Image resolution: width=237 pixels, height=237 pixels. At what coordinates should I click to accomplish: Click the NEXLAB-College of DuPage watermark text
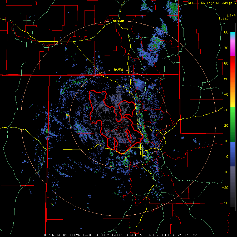pos(210,3)
